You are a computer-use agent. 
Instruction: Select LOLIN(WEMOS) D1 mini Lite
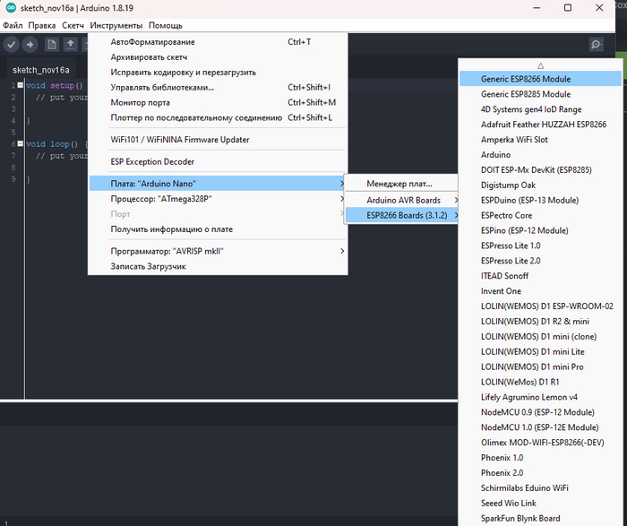[541, 351]
